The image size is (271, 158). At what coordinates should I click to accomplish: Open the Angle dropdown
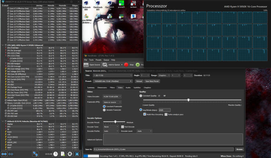[145, 75]
